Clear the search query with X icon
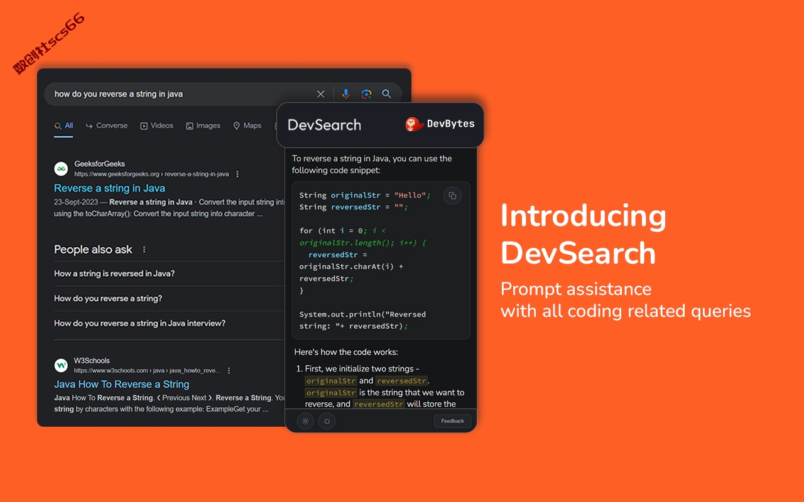804x502 pixels. click(320, 94)
